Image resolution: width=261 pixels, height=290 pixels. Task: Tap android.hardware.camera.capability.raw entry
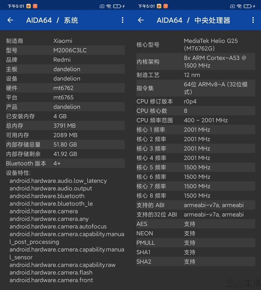pyautogui.click(x=63, y=265)
